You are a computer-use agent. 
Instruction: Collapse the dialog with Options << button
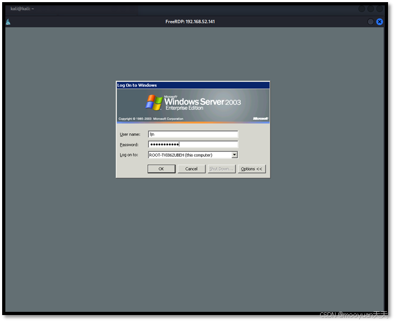click(252, 169)
